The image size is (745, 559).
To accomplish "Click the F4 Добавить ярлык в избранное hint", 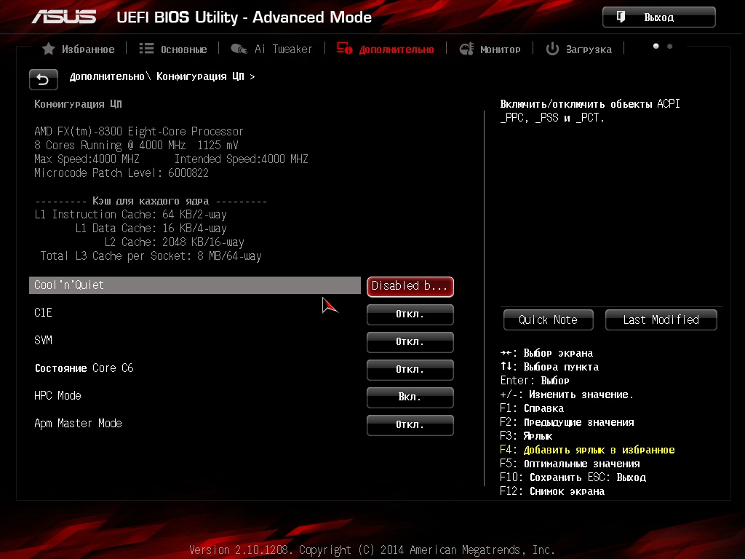I will [587, 450].
